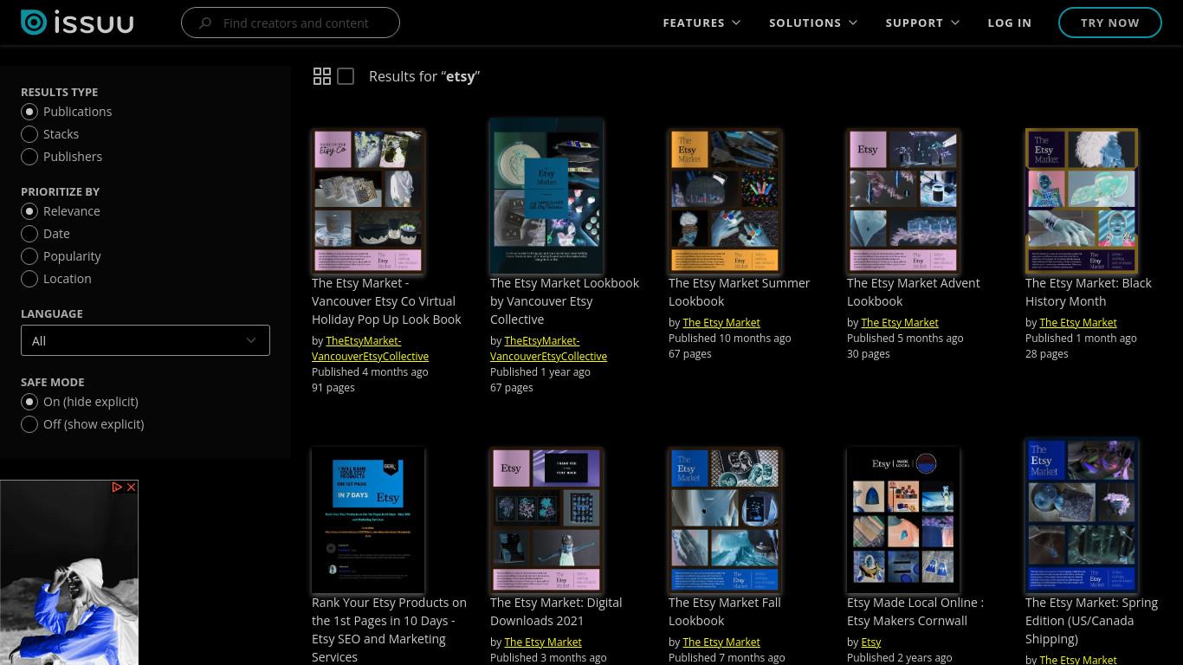This screenshot has width=1183, height=665.
Task: Open The Etsy Market author under Advent Lookbook
Action: 899,322
